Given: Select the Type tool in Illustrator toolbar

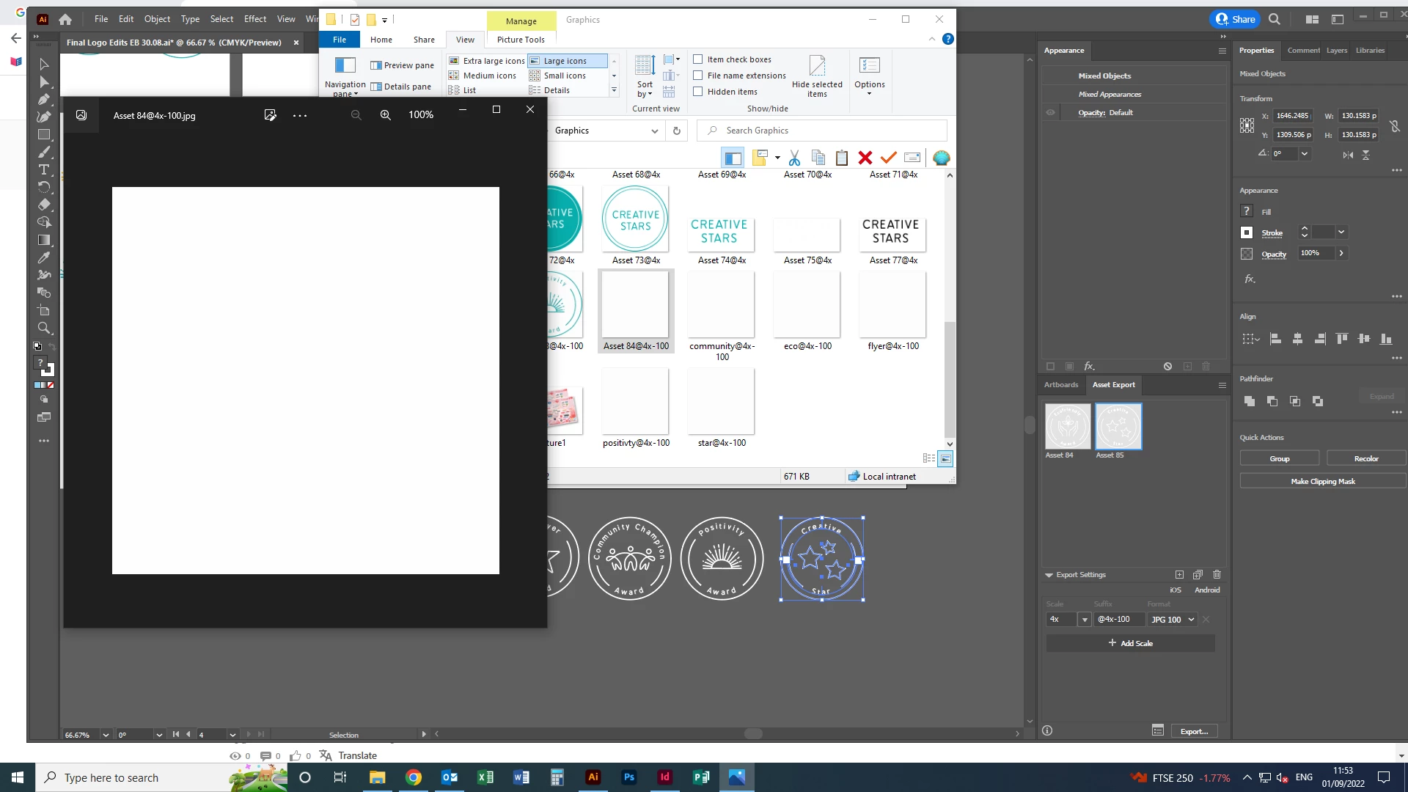Looking at the screenshot, I should click(44, 169).
